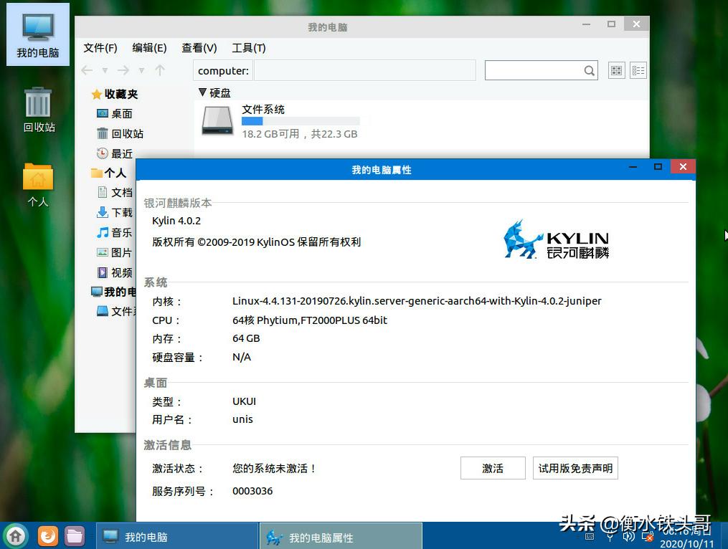This screenshot has width=728, height=549.
Task: Click the volume tray icon
Action: (x=628, y=537)
